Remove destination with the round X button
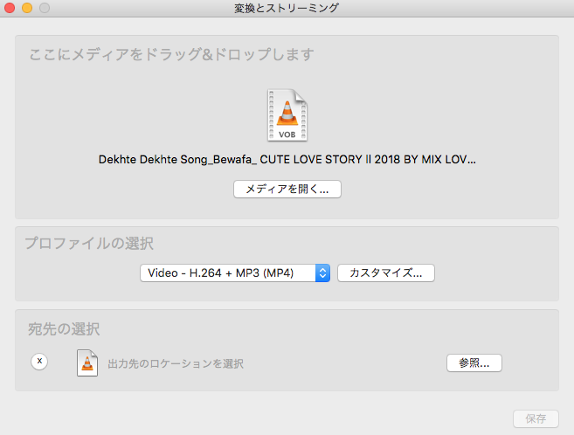Screen dimensions: 574x435 39,362
